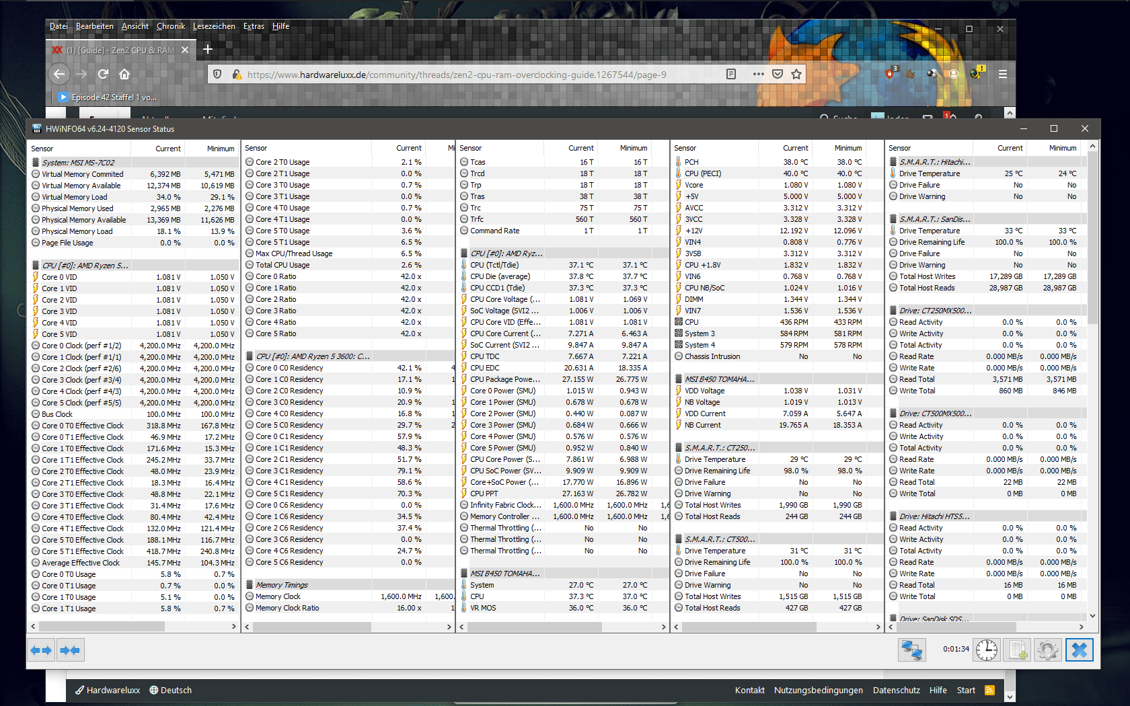Viewport: 1130px width, 706px height.
Task: Open the Episode 42 Staffel 1 bookmark
Action: coord(108,97)
